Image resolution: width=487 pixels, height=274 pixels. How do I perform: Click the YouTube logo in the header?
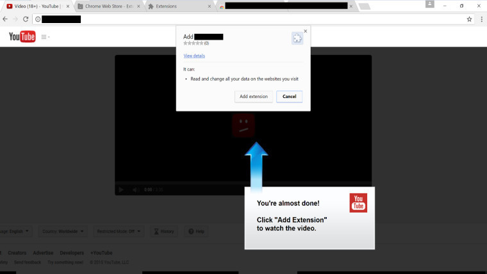click(x=22, y=36)
